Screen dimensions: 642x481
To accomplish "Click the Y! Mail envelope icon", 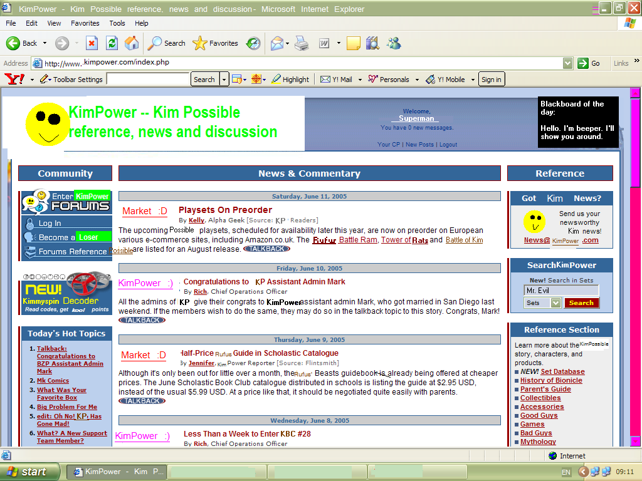I will coord(326,79).
